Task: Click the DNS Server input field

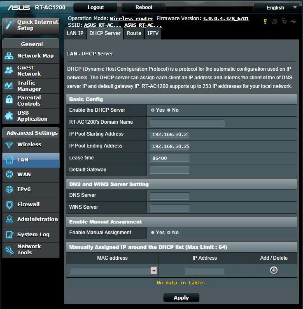Action: (170, 196)
